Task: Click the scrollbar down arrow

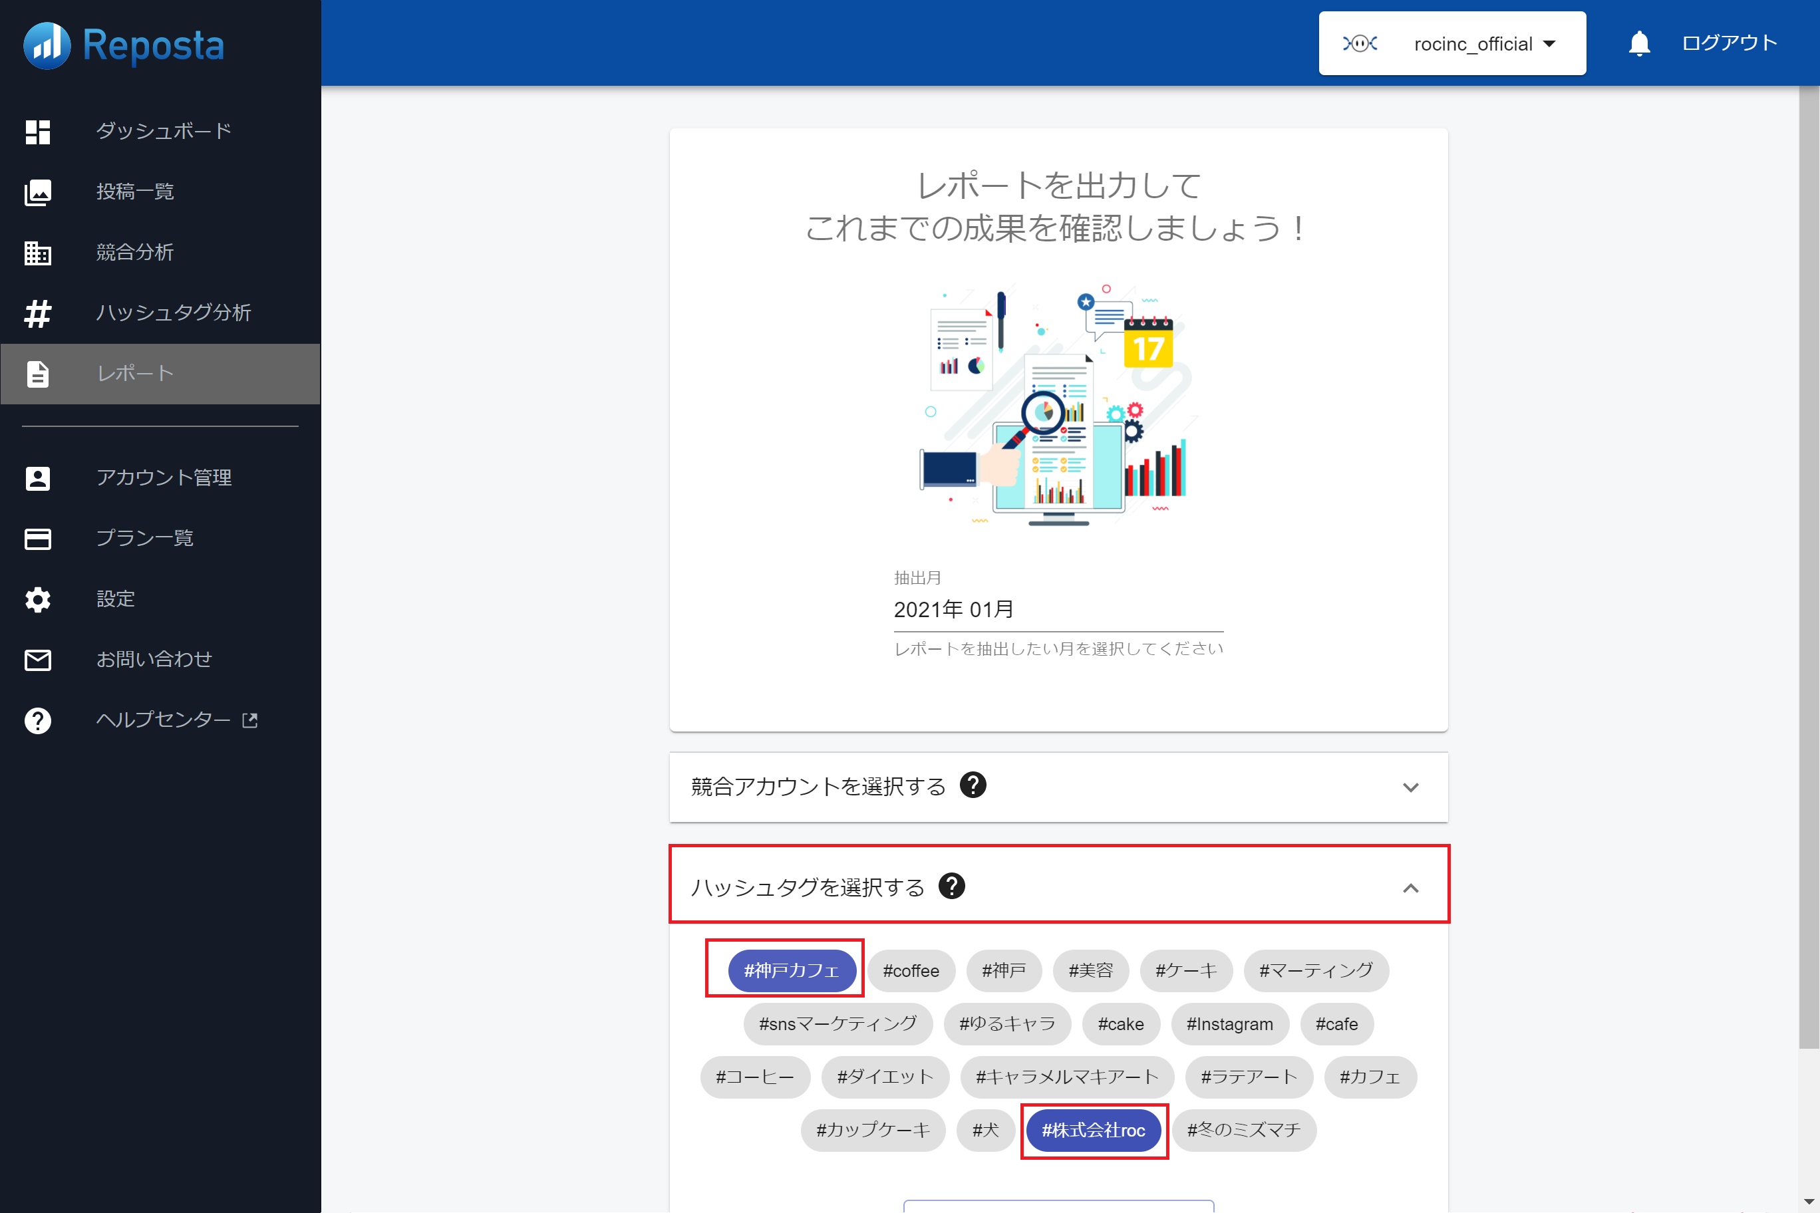Action: tap(1809, 1203)
